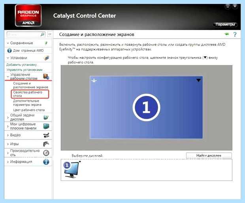Open Дом. страница AMD item
Image resolution: width=245 pixels, height=203 pixels.
click(28, 50)
